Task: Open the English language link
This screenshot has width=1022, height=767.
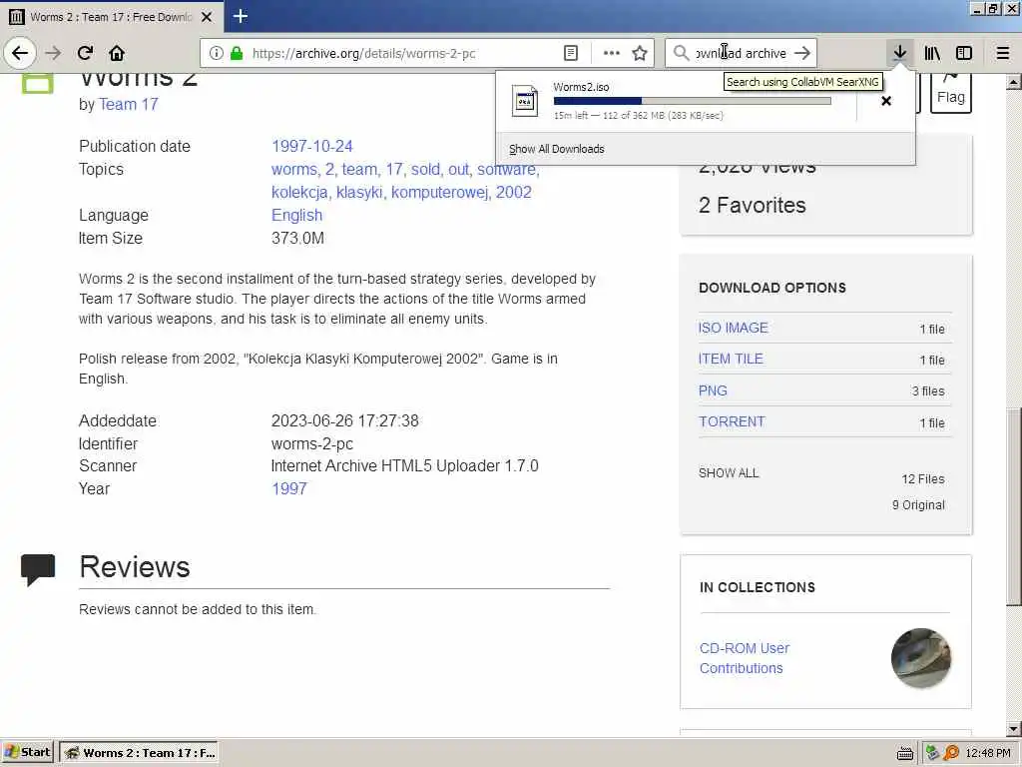Action: point(296,216)
